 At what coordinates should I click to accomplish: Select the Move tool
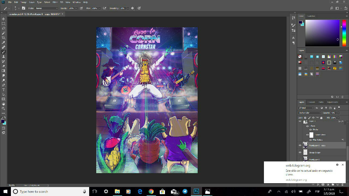coord(4,19)
